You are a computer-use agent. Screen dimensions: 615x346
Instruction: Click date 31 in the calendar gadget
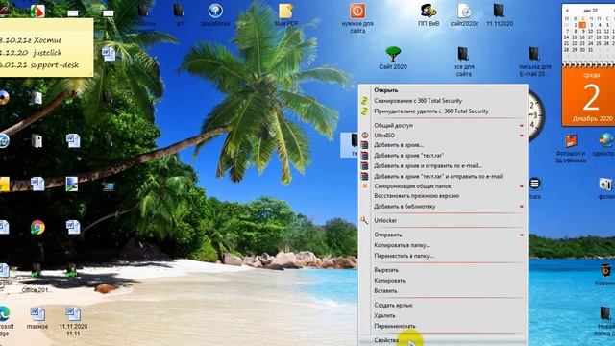pos(590,50)
